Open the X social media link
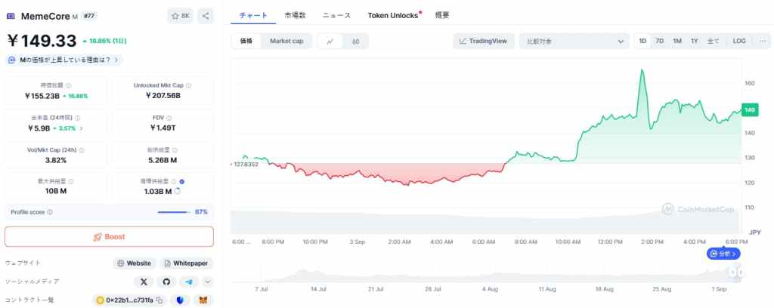This screenshot has height=308, width=774. tap(144, 282)
